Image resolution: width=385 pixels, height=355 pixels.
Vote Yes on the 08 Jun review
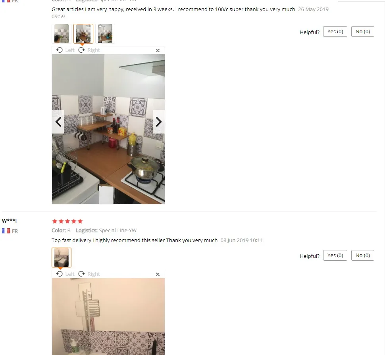(335, 256)
